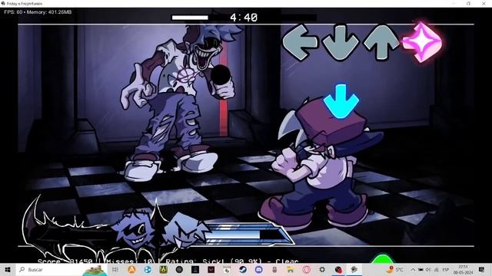Open Task View on the taskbar
492x276 pixels.
[x=115, y=269]
